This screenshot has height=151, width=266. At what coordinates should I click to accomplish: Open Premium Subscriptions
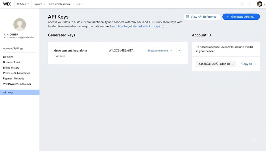point(17,73)
